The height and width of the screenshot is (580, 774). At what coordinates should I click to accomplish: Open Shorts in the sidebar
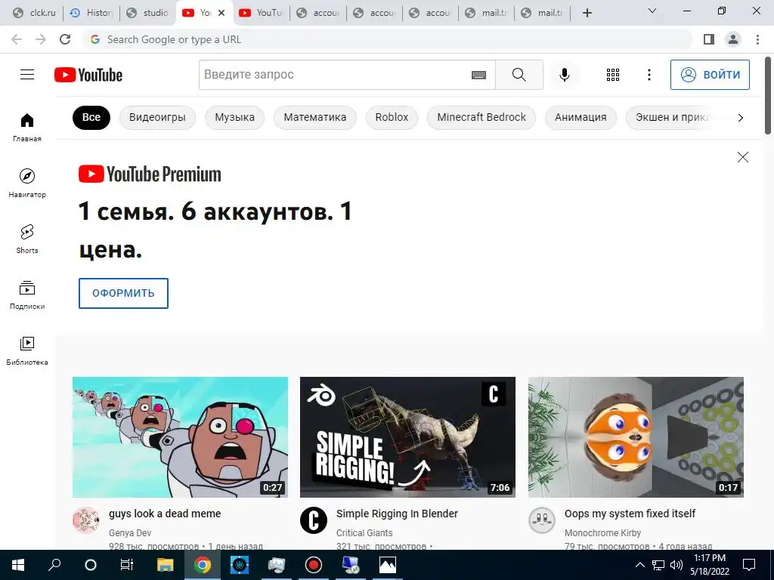point(27,239)
